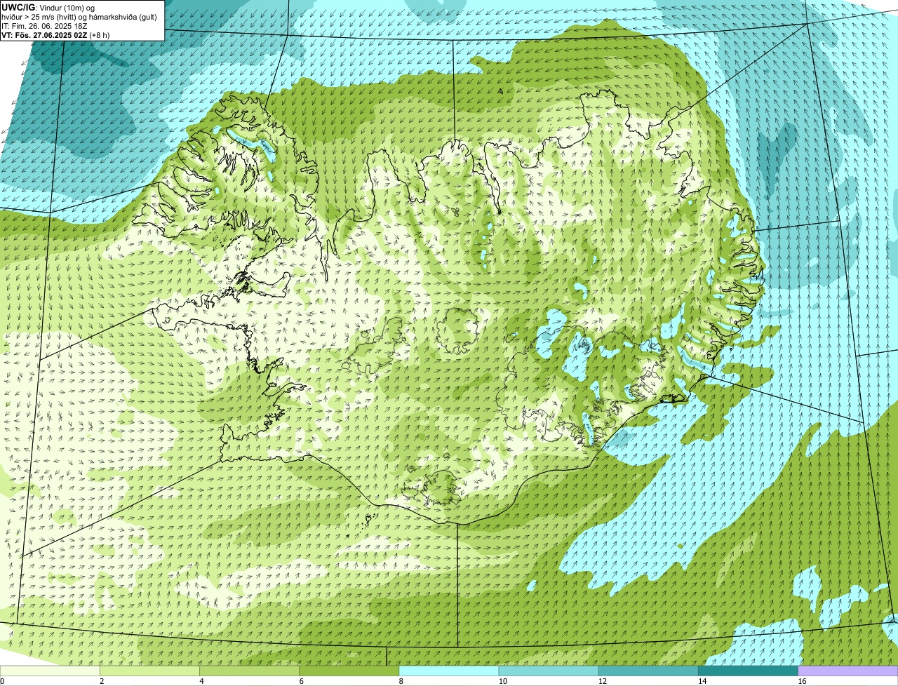Click the "8" label under the color scale
This screenshot has width=898, height=686.
point(401,681)
